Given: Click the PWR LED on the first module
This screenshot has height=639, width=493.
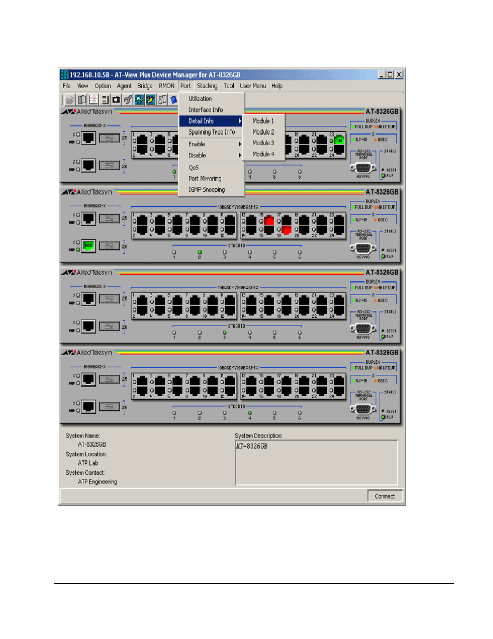Looking at the screenshot, I should [383, 176].
